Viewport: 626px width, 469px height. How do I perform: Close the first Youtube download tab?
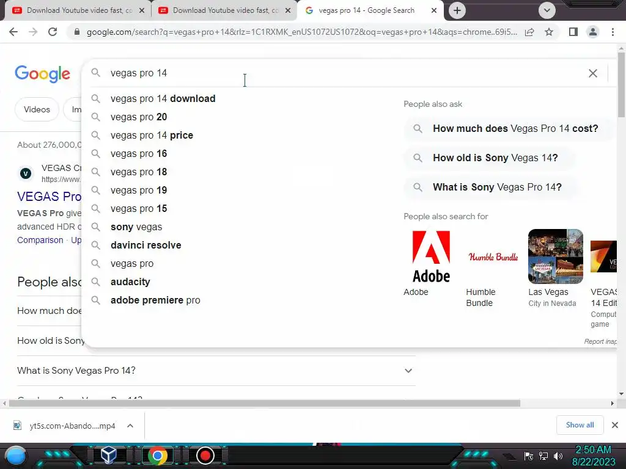click(x=142, y=11)
